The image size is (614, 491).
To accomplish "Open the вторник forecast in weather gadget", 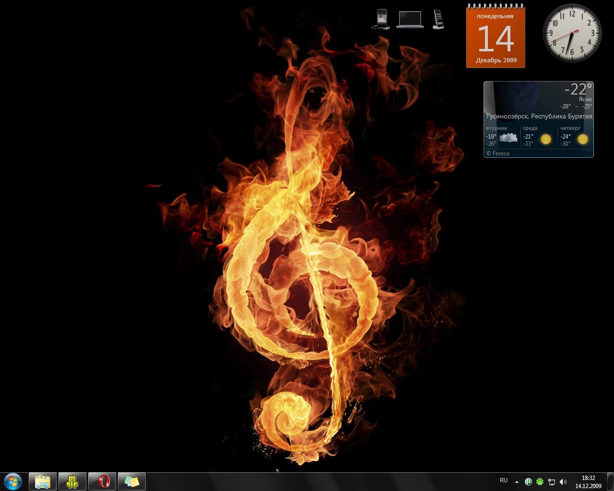I will click(x=502, y=136).
